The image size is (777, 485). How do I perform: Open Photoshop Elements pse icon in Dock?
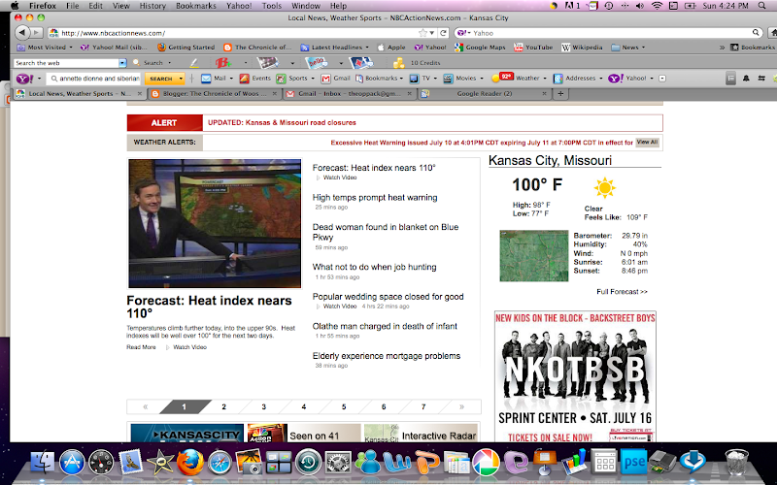(x=634, y=463)
